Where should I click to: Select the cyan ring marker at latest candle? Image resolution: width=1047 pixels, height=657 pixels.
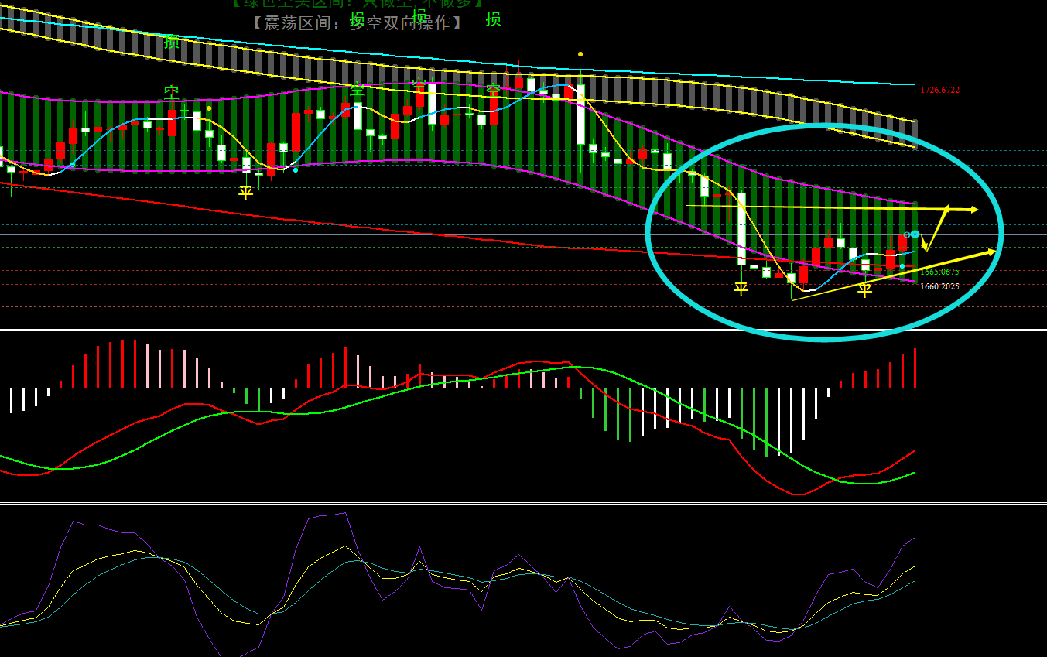915,234
